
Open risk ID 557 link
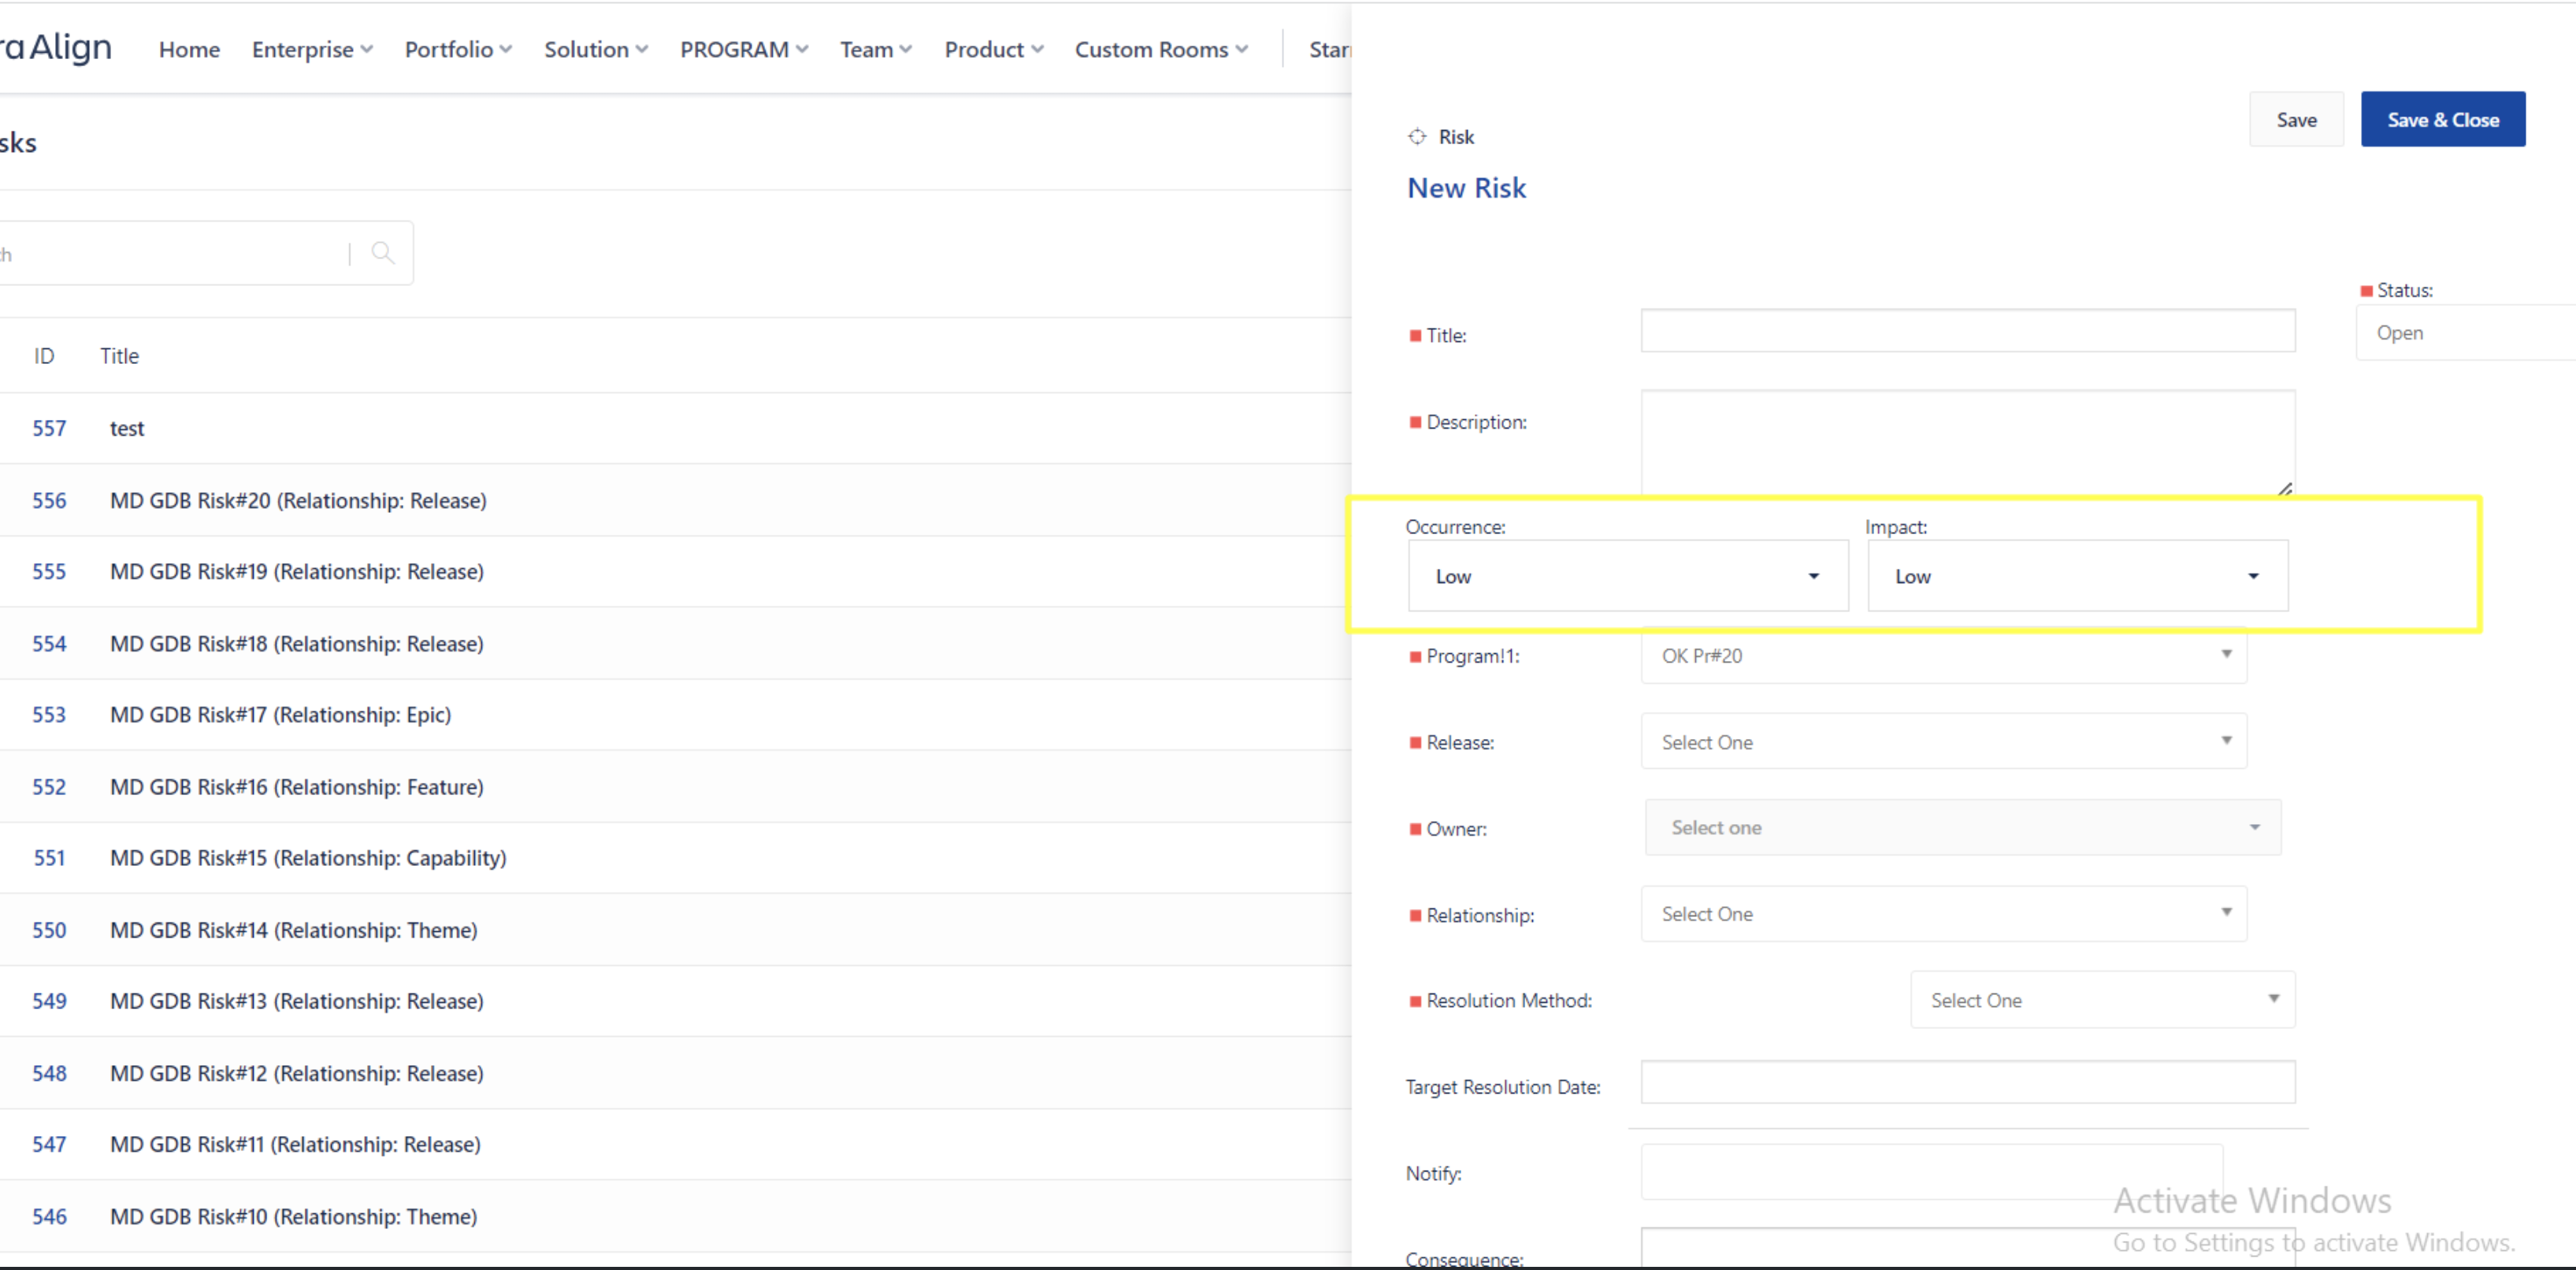pos(49,428)
